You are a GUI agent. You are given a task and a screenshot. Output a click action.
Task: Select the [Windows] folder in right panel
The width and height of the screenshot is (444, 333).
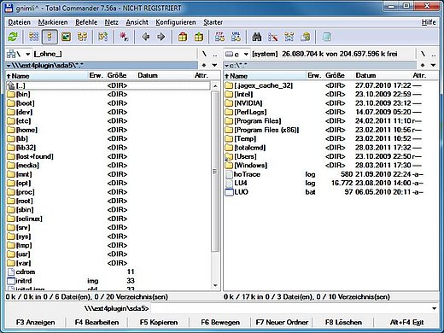coord(331,166)
